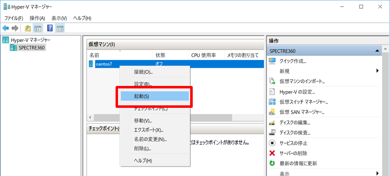Click the SPECTRE360 server icon in tree

point(14,47)
